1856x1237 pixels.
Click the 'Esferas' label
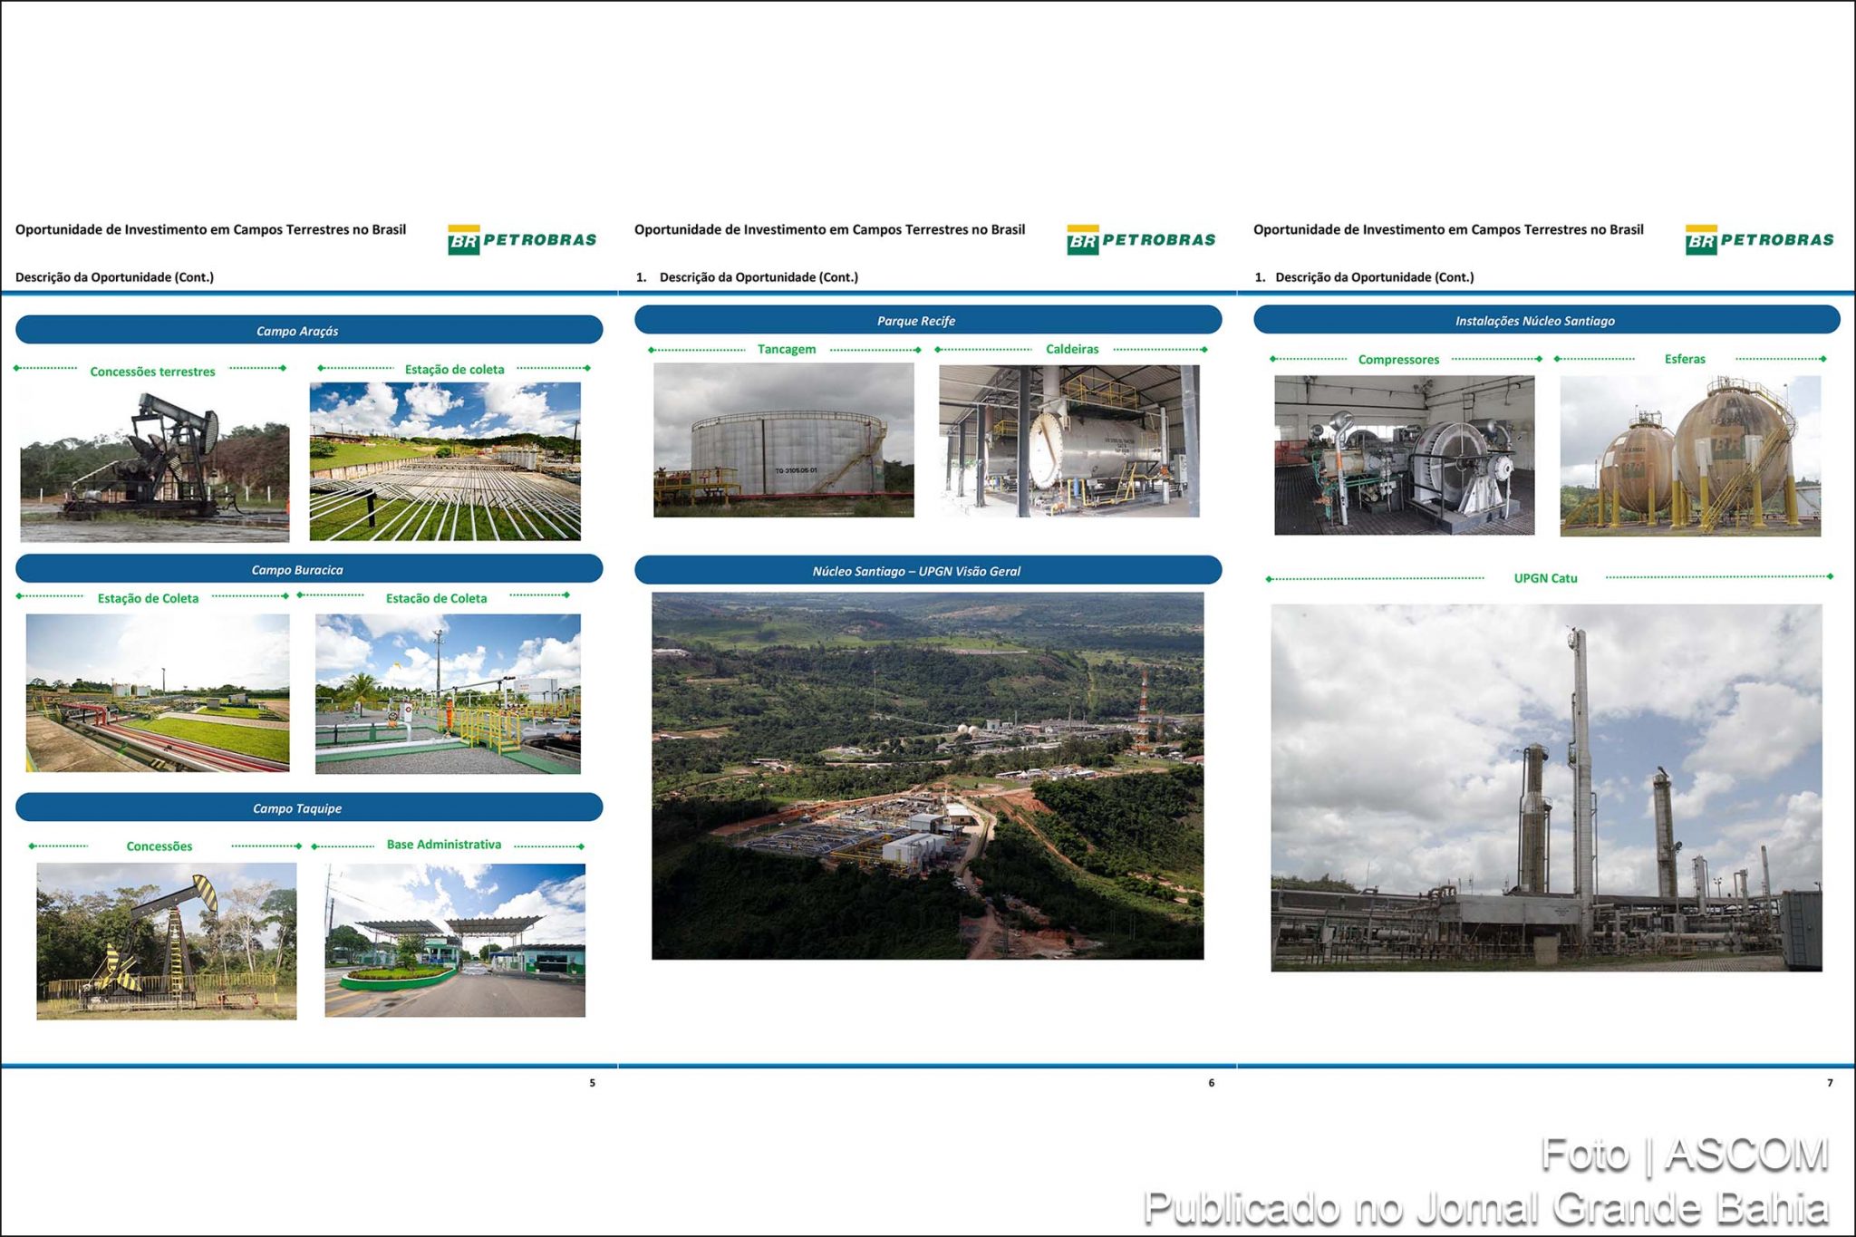pos(1685,359)
